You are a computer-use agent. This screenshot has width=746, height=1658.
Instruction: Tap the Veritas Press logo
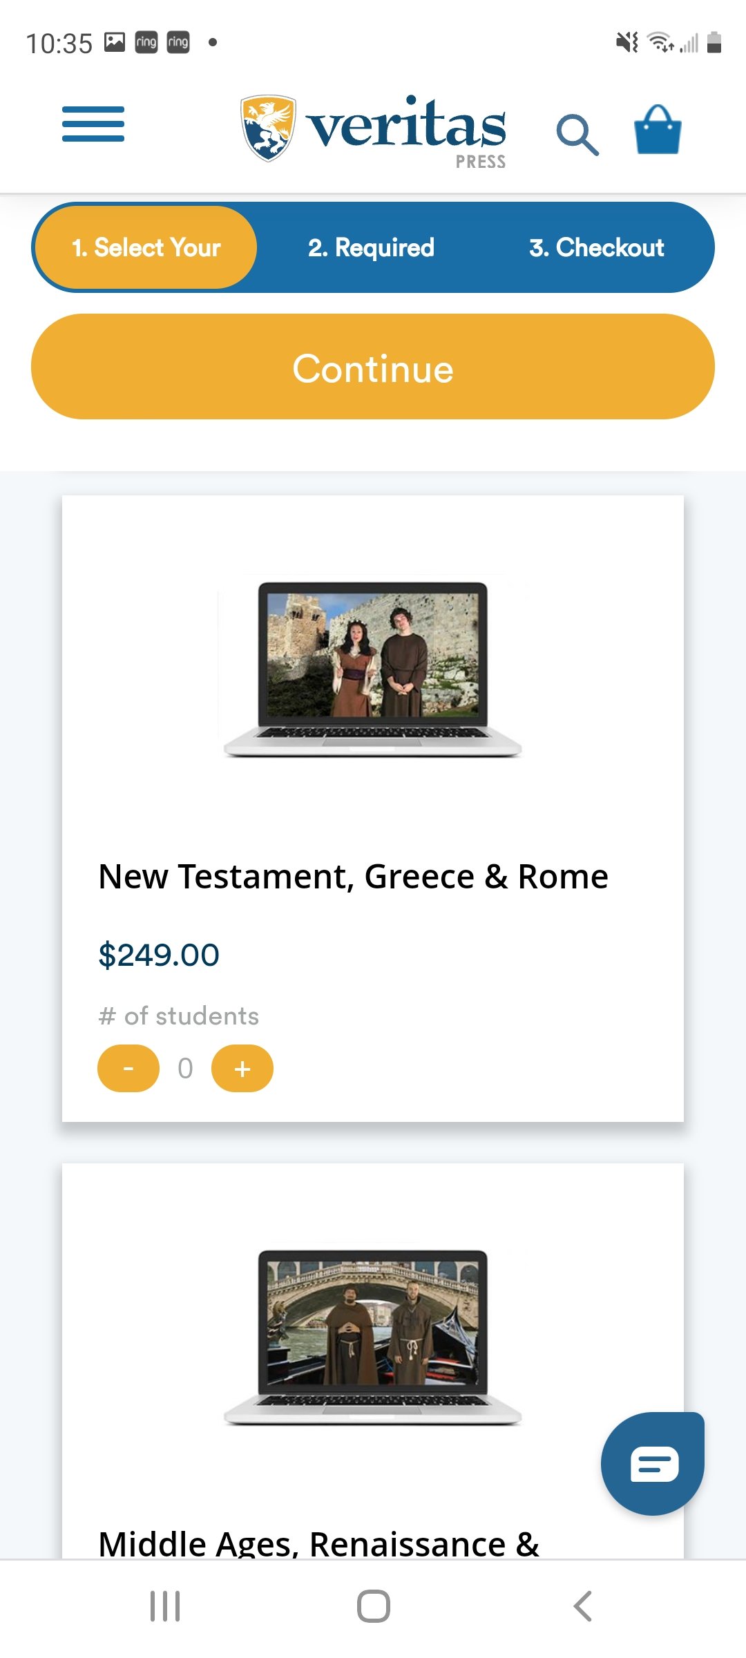point(373,129)
